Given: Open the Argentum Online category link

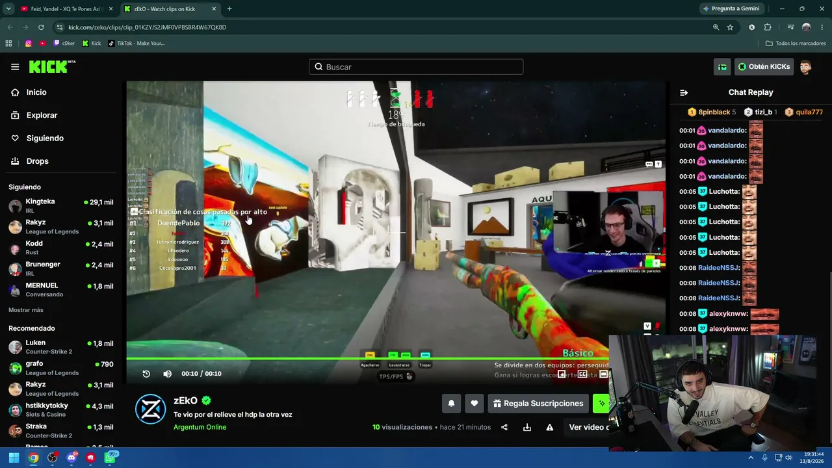Looking at the screenshot, I should (200, 427).
